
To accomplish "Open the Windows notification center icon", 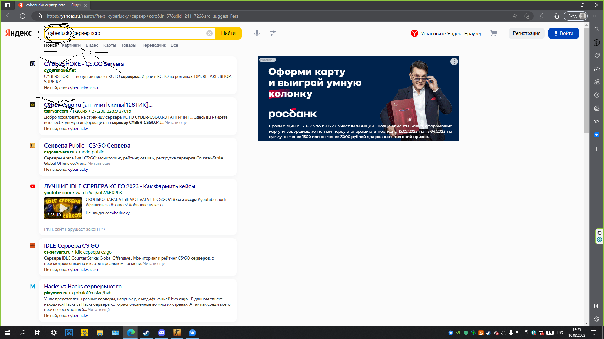I will [x=594, y=333].
